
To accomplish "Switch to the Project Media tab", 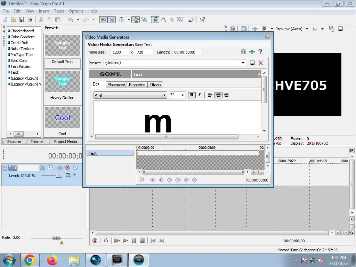I will (65, 141).
